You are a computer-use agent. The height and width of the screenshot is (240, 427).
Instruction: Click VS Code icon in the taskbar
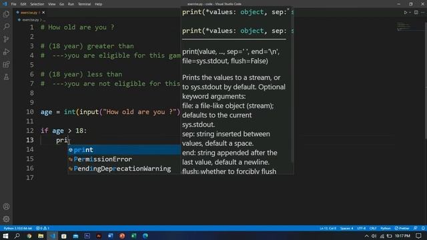tap(52, 236)
